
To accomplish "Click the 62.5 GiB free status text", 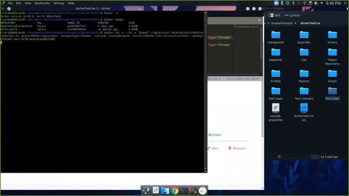I will pos(329,157).
